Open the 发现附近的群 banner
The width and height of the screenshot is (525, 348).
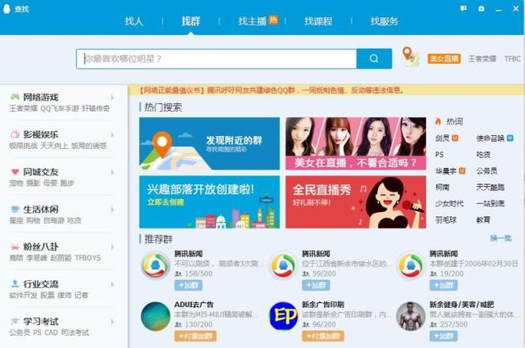209,143
